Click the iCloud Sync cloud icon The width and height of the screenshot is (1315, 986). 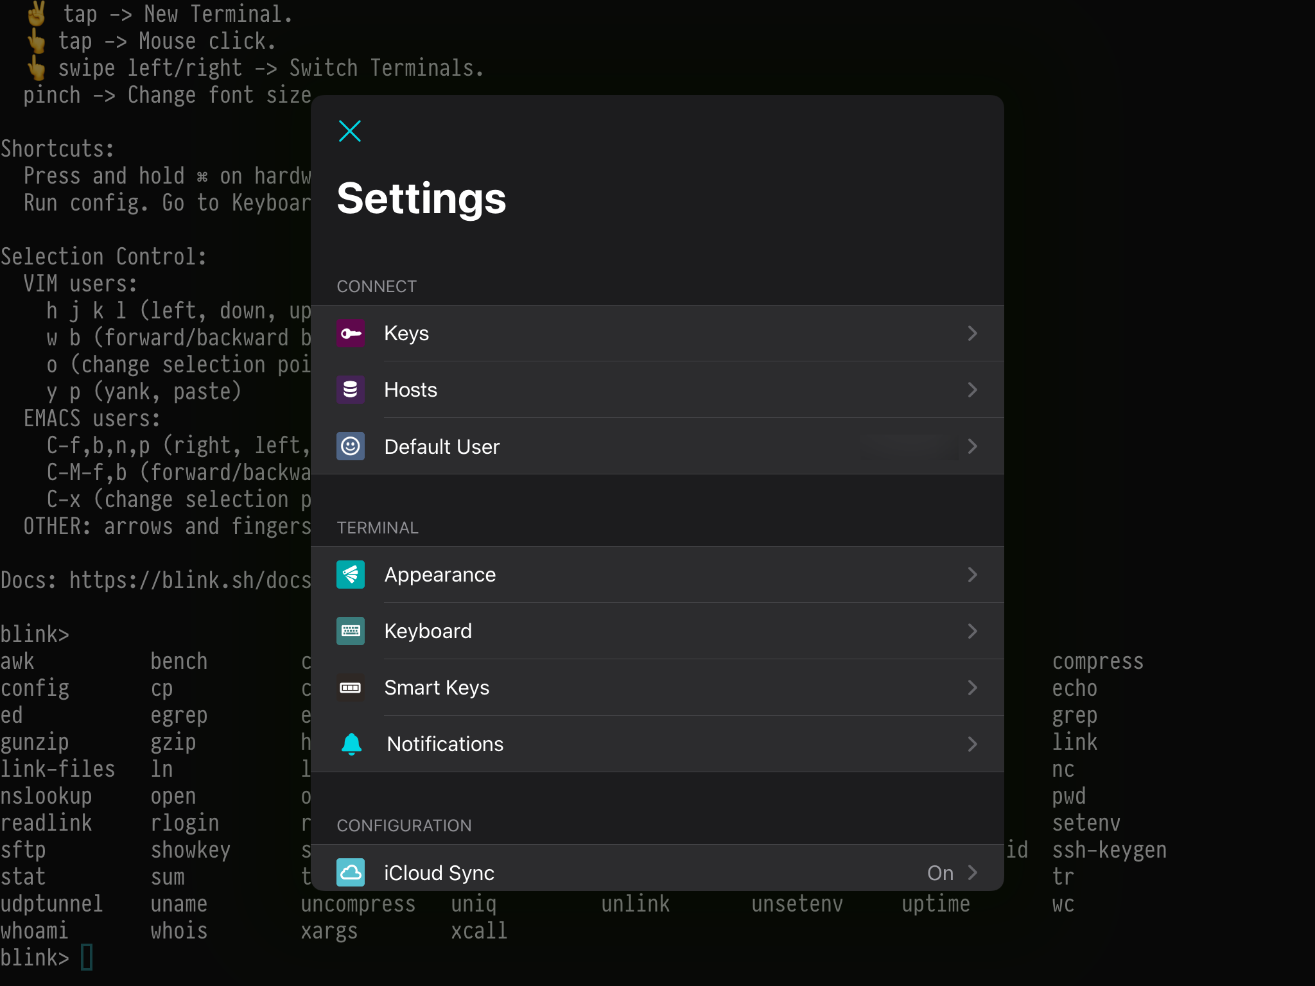[351, 872]
